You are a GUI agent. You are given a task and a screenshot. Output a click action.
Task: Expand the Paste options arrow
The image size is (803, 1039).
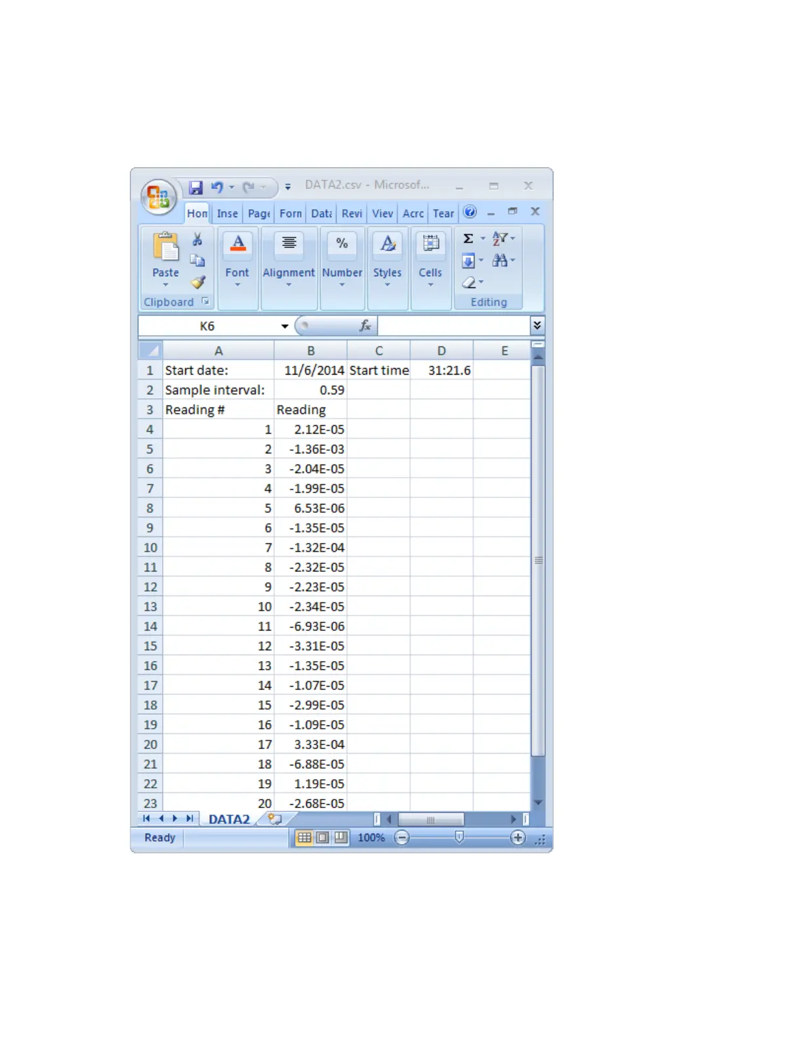tap(165, 284)
